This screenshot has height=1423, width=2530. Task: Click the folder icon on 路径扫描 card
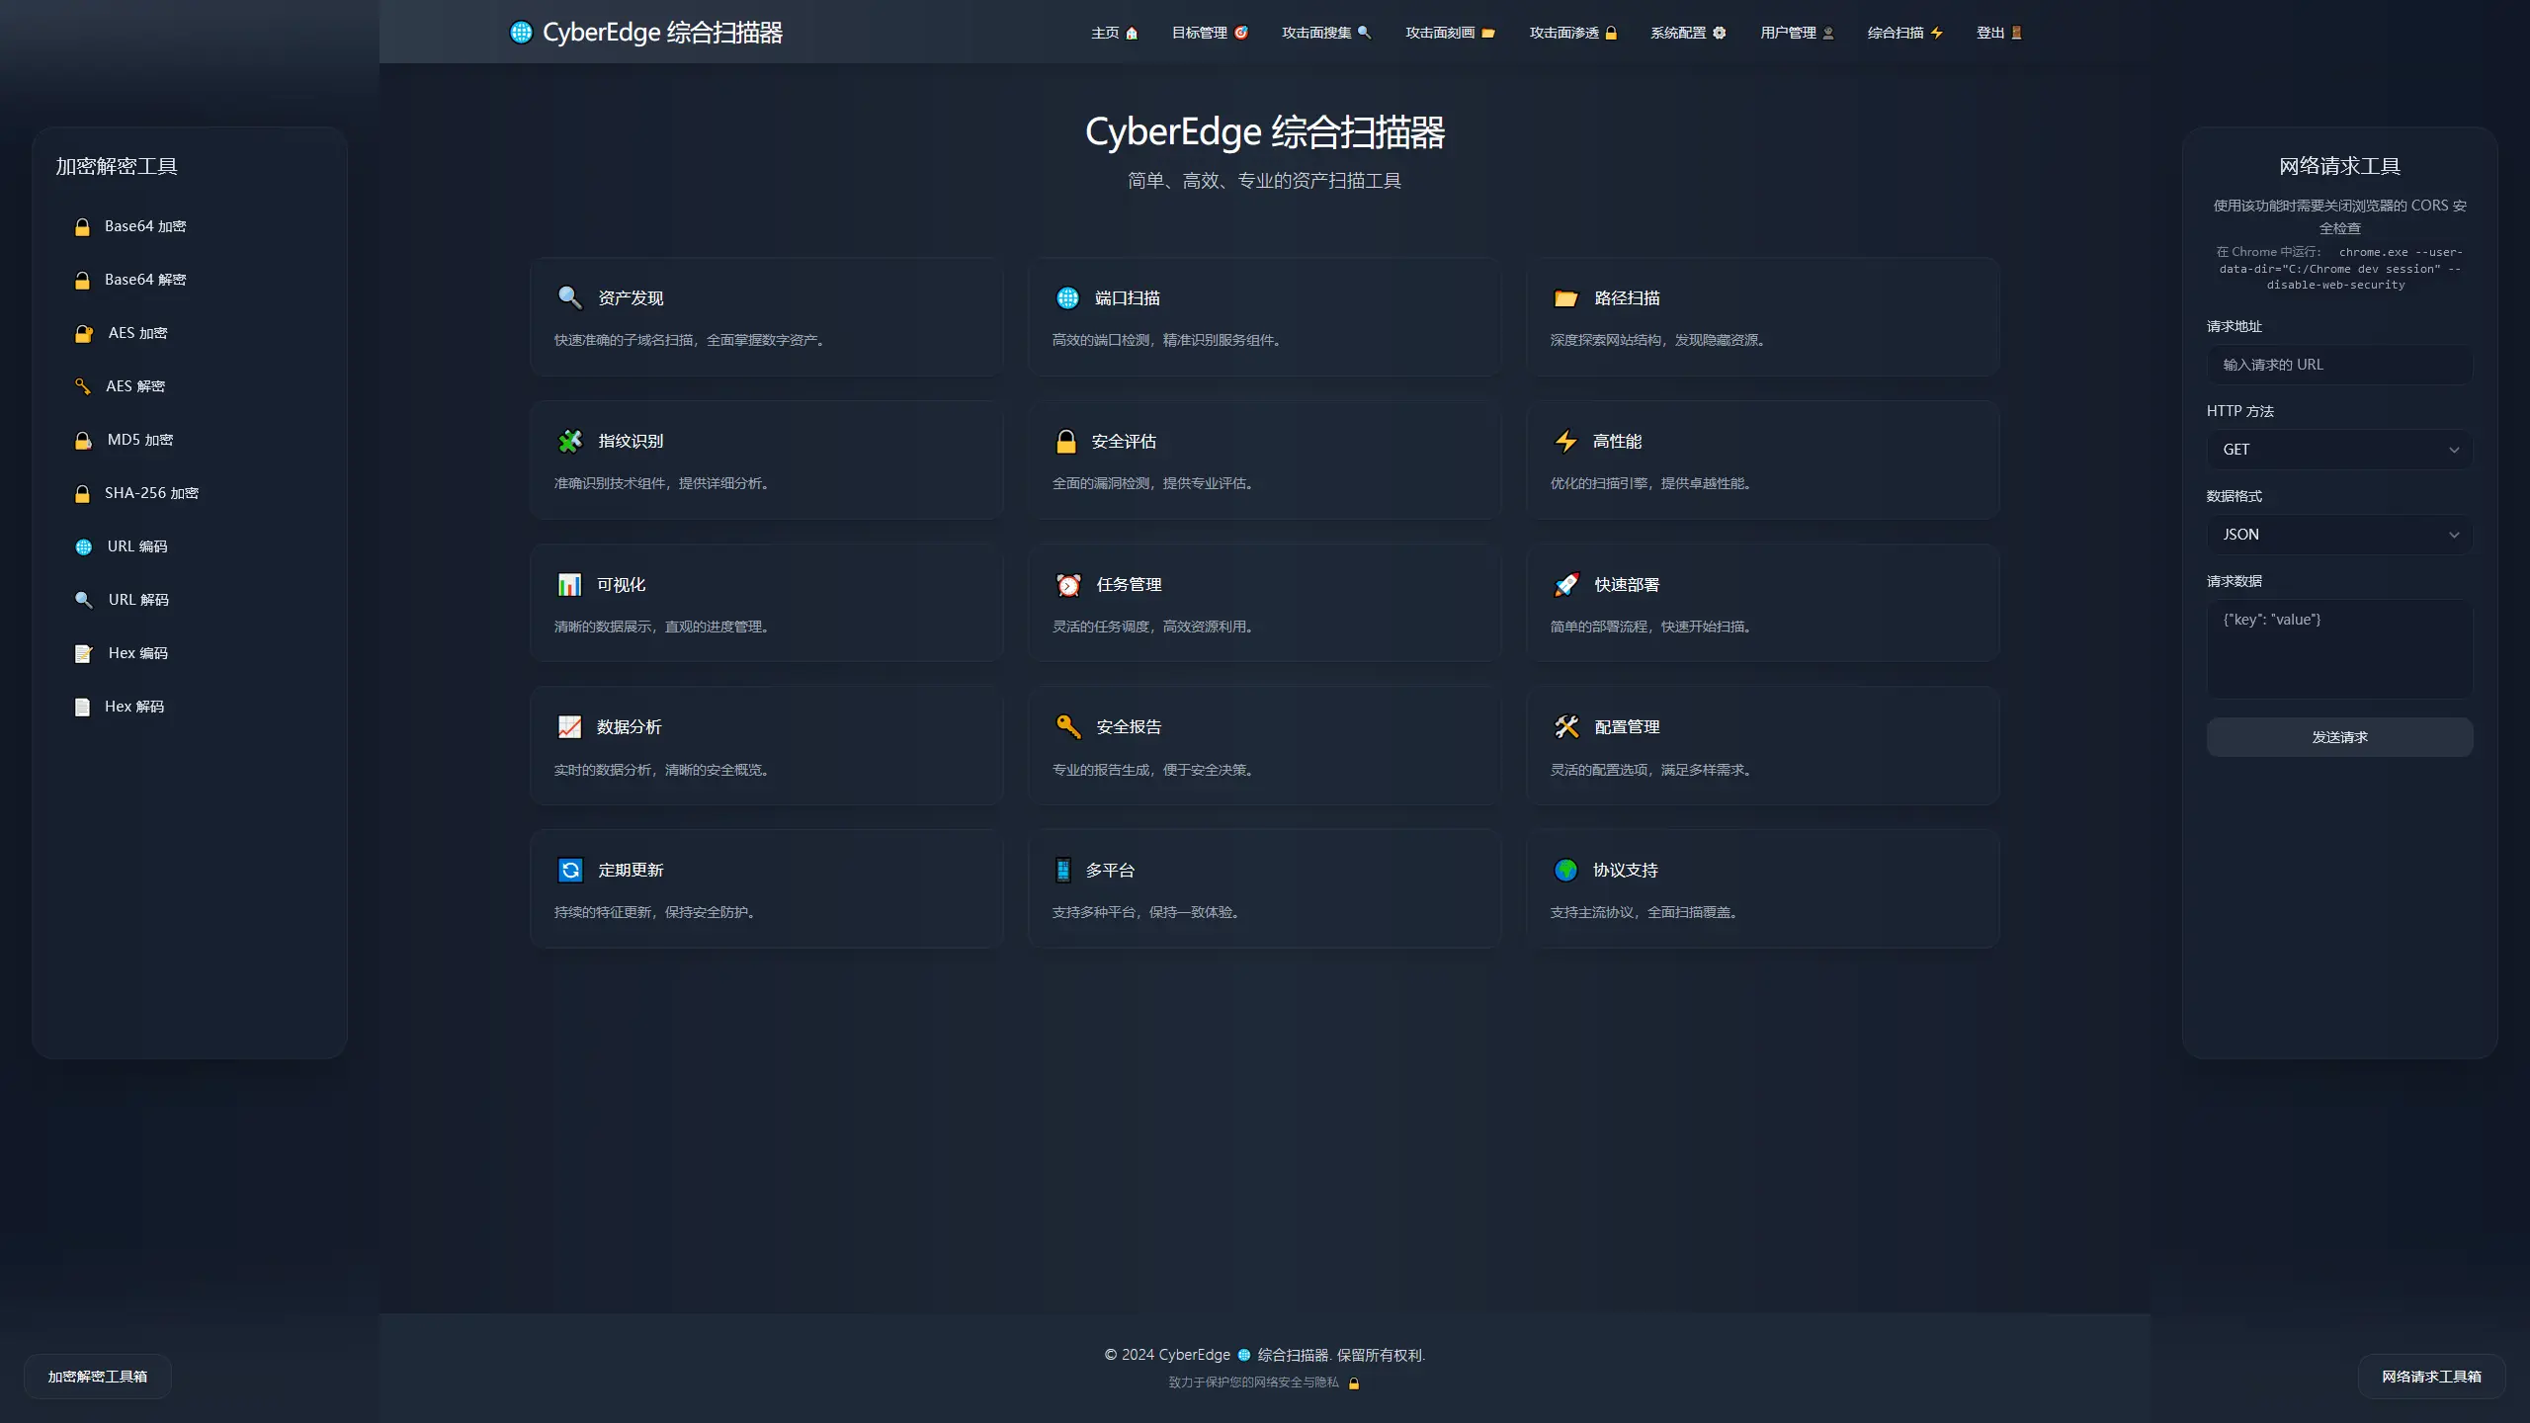tap(1565, 297)
